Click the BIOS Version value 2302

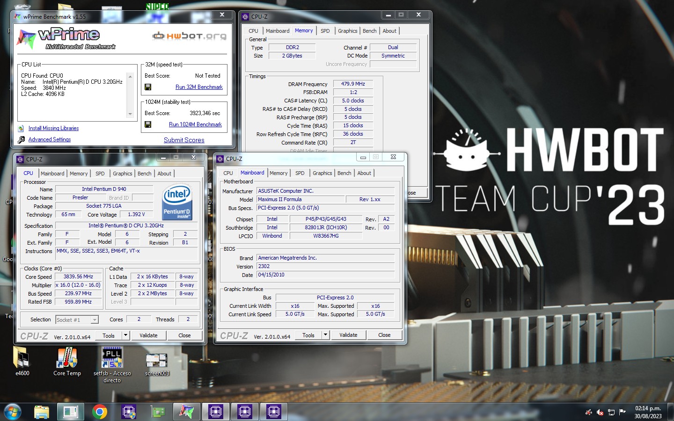(325, 266)
